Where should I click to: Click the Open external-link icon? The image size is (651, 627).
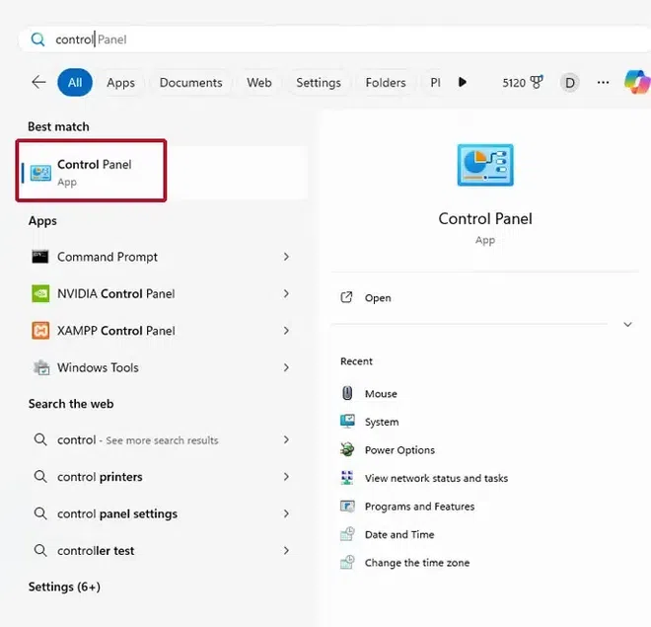pyautogui.click(x=346, y=297)
